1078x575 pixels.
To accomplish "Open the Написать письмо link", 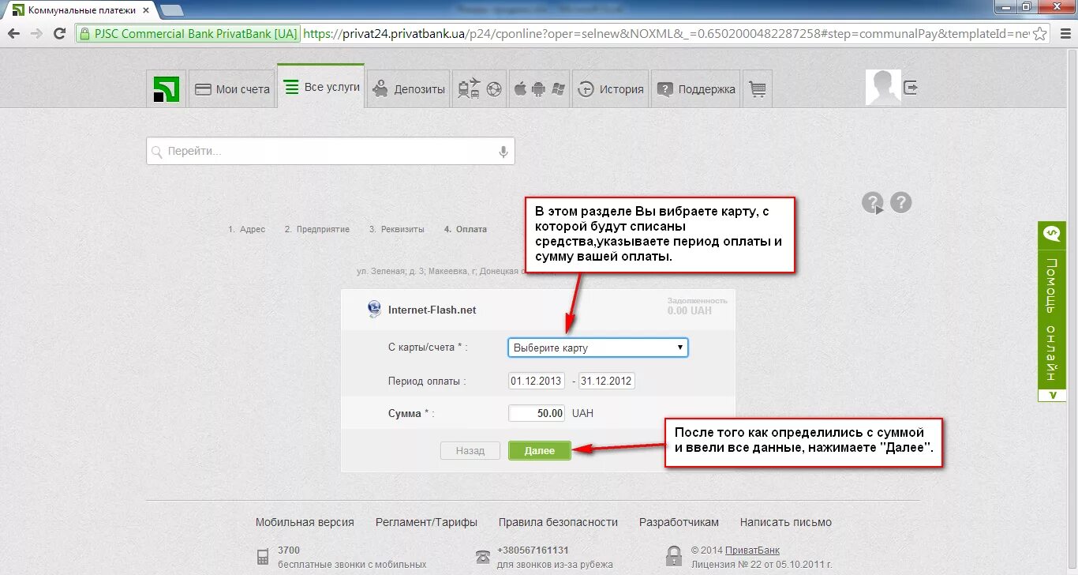I will pos(786,522).
